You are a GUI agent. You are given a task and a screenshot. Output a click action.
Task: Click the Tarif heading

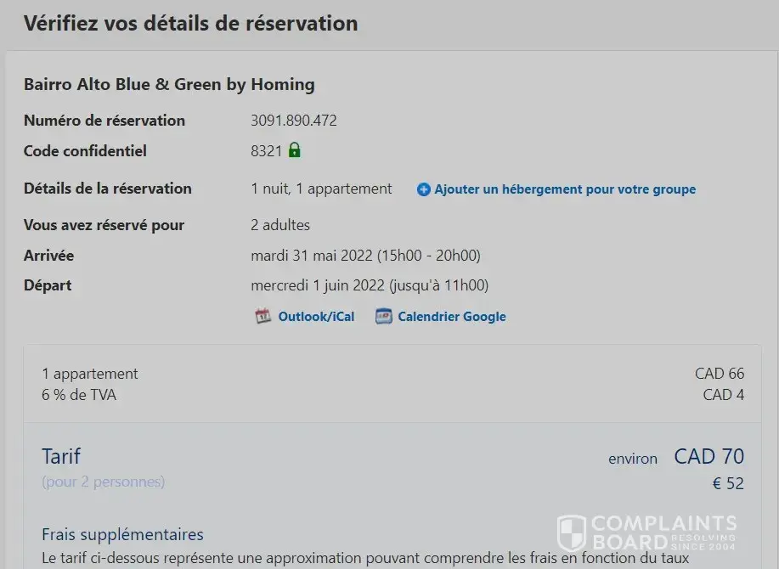pos(61,456)
